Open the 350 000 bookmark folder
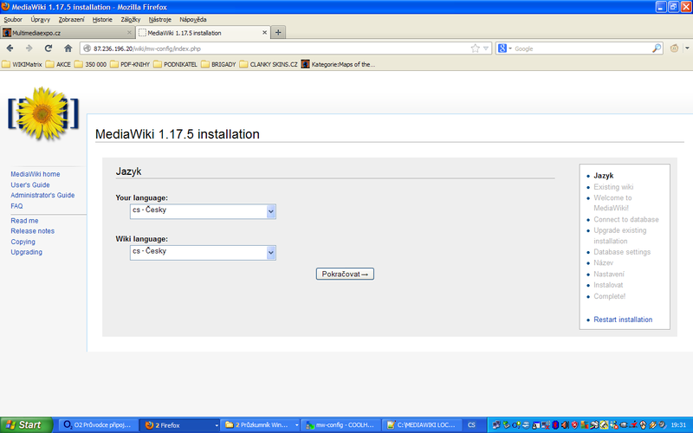 (x=91, y=64)
